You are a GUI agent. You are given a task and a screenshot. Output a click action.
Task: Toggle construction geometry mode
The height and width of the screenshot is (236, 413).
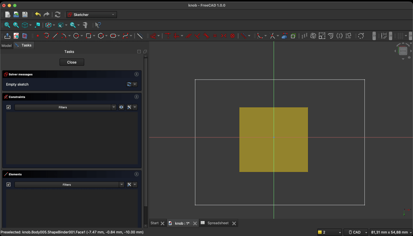pos(140,36)
